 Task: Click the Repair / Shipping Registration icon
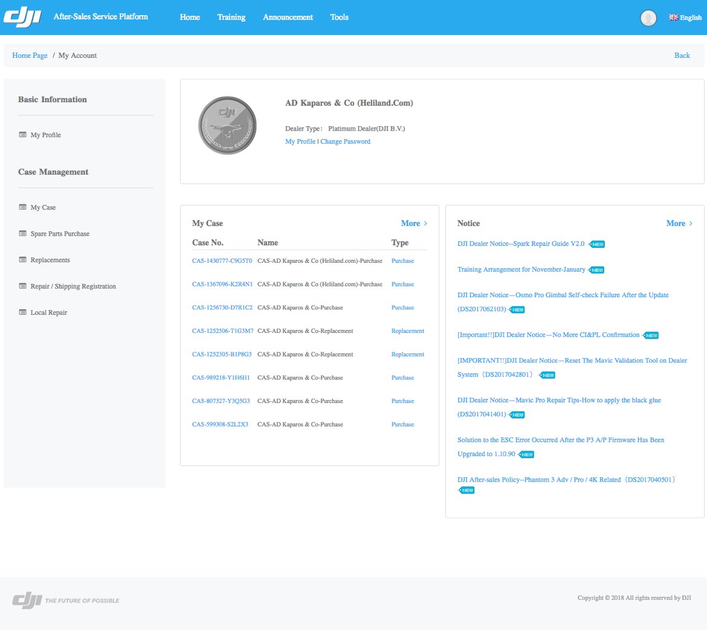coord(23,286)
